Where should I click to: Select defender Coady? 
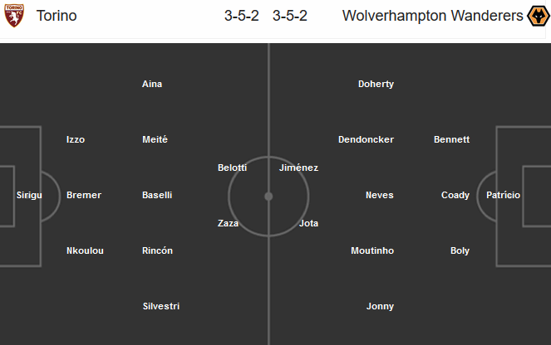tap(455, 195)
